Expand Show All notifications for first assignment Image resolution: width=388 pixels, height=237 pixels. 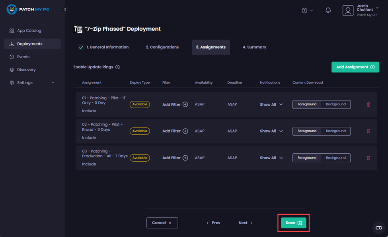pyautogui.click(x=271, y=104)
